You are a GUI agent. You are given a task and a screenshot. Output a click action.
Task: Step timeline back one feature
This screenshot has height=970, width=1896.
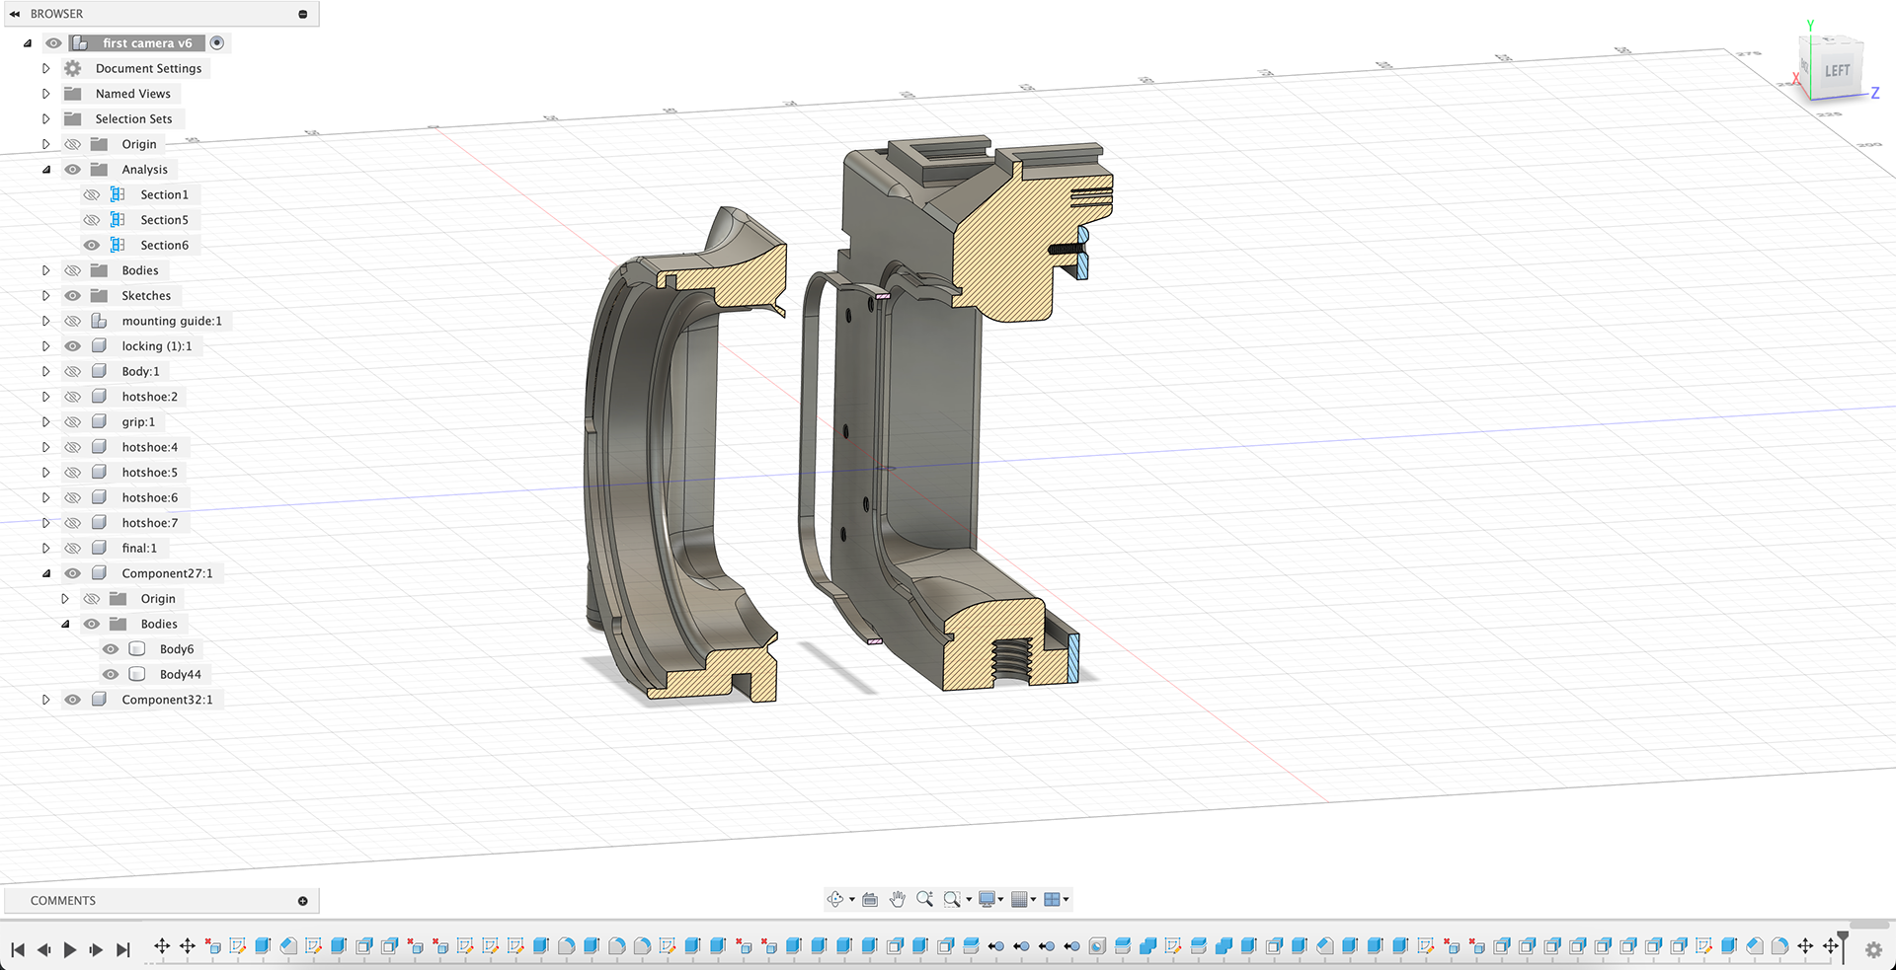coord(43,949)
